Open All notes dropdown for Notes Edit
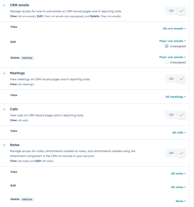The width and height of the screenshot is (194, 207). pyautogui.click(x=178, y=187)
